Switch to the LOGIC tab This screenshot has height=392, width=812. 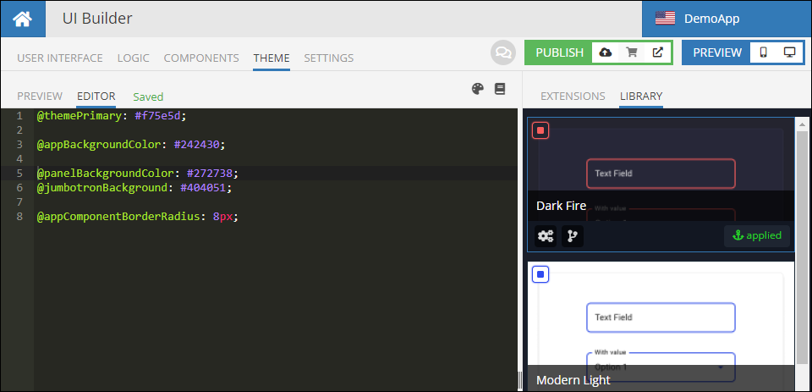pyautogui.click(x=133, y=58)
